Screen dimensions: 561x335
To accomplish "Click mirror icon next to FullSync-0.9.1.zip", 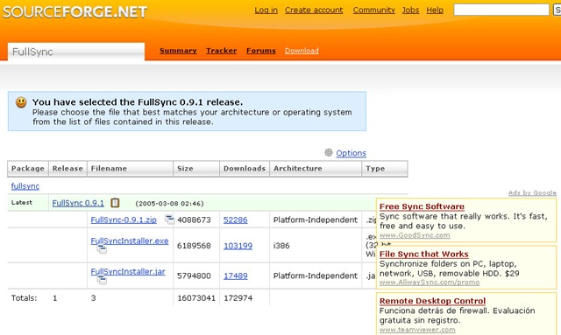I will tap(169, 219).
